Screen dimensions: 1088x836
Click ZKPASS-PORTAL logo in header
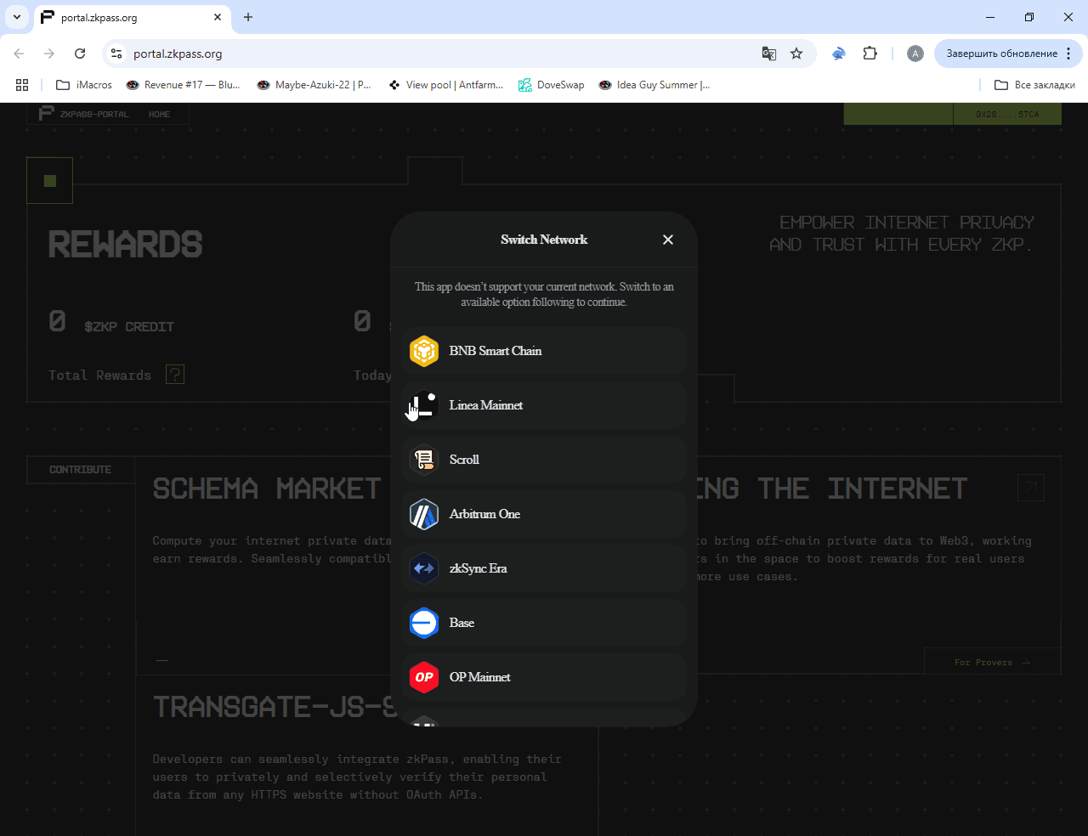click(x=84, y=114)
